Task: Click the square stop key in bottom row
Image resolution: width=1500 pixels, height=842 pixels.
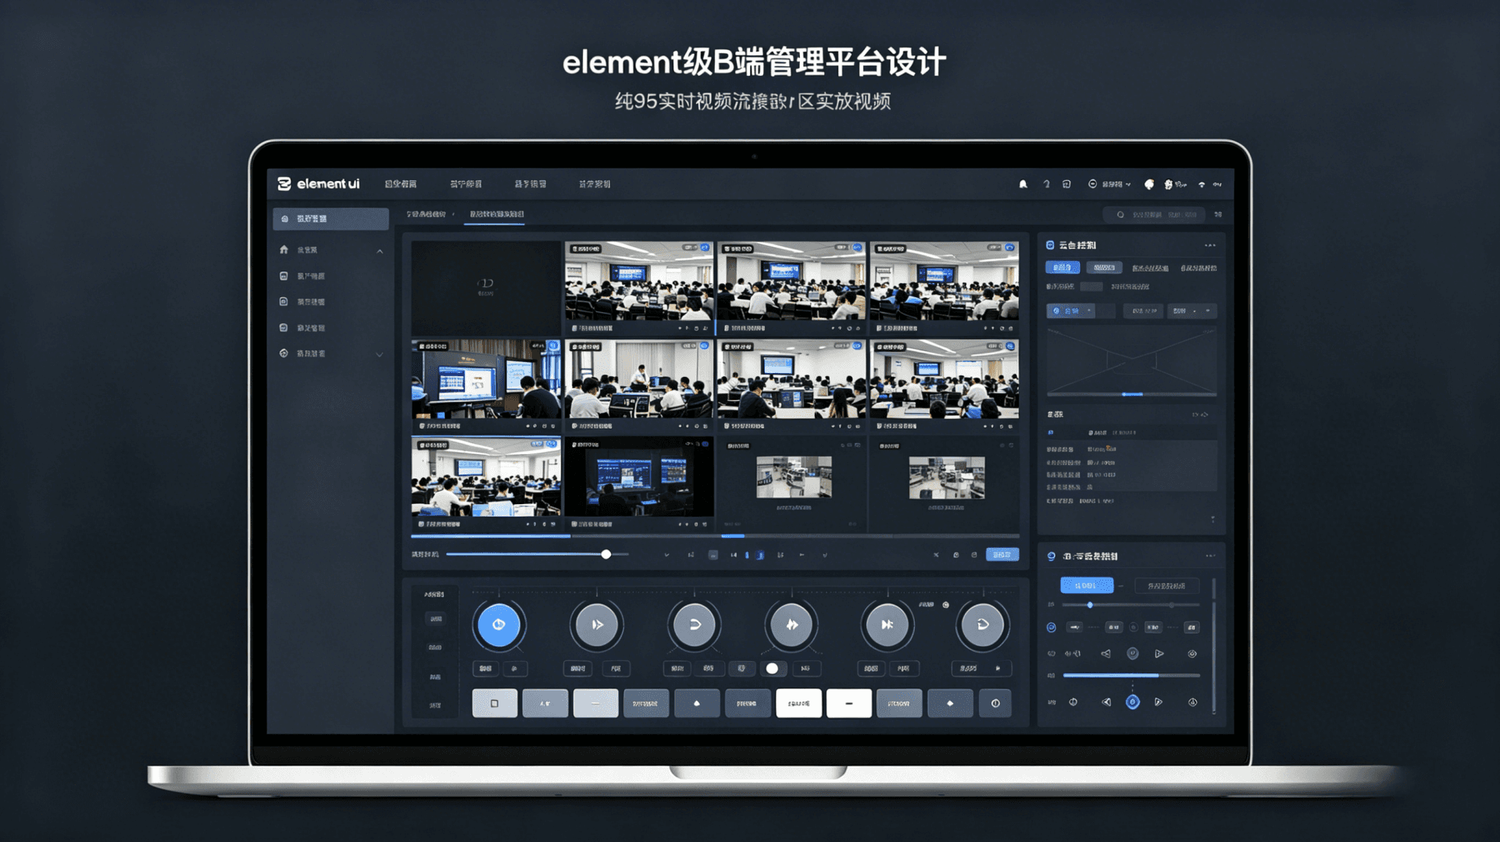Action: (x=494, y=703)
